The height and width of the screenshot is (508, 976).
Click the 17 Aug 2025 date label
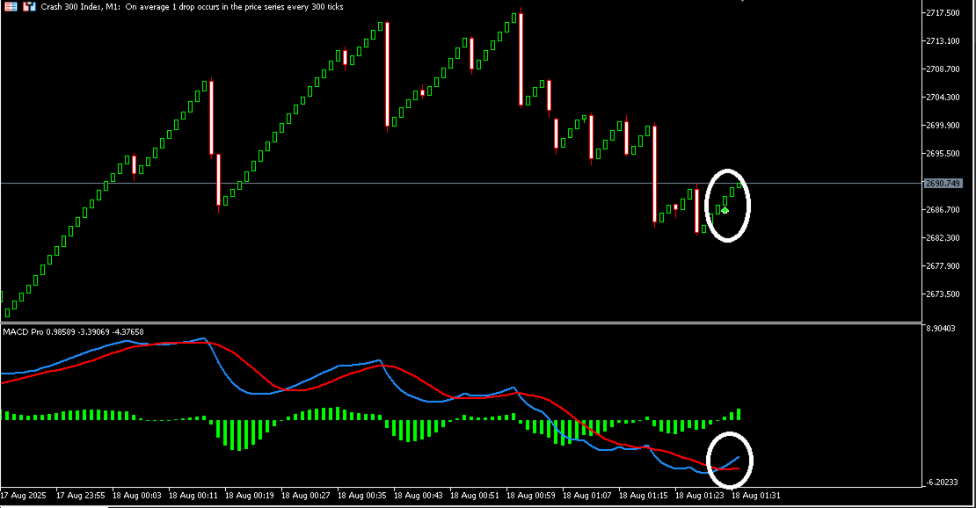click(x=23, y=496)
